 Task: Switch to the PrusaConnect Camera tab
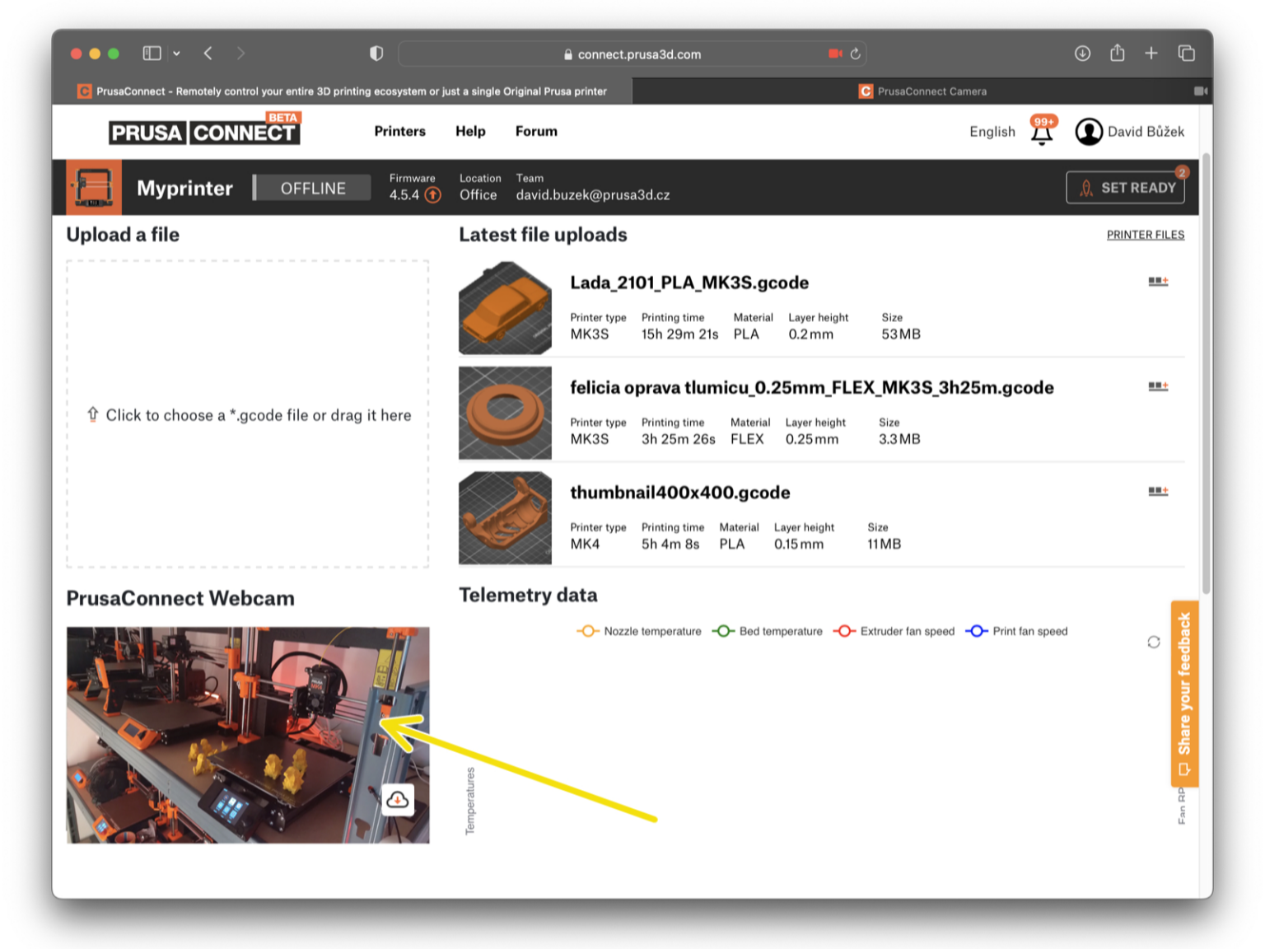(930, 91)
